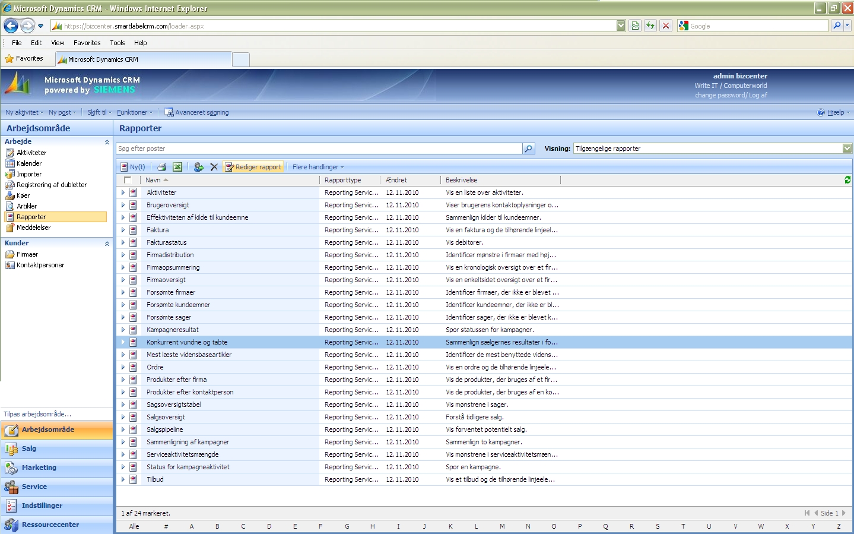Click the Søg efter poster search field
The width and height of the screenshot is (854, 534).
319,148
